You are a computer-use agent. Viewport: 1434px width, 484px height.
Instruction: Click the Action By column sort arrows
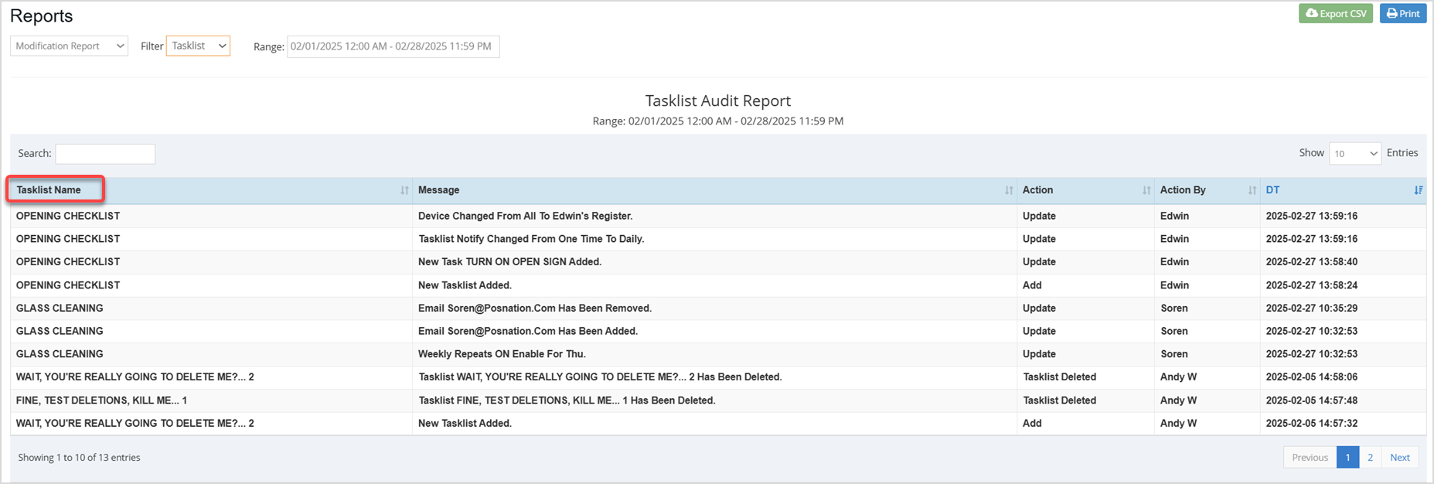tap(1252, 190)
